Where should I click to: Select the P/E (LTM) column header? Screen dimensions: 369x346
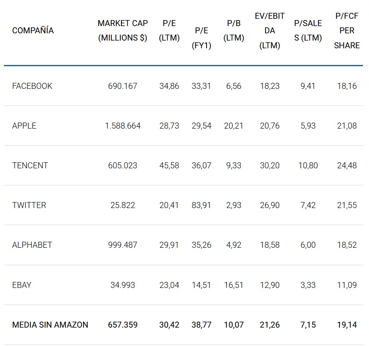click(x=169, y=31)
